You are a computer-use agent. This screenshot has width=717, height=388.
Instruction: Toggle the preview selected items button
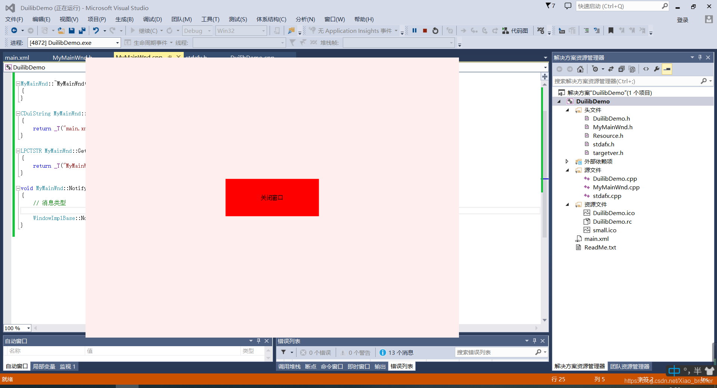click(667, 69)
